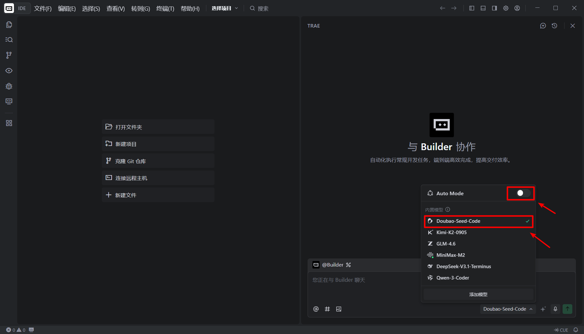Open the 文件(F) menu
Screen dimensions: 584x334
[43, 8]
